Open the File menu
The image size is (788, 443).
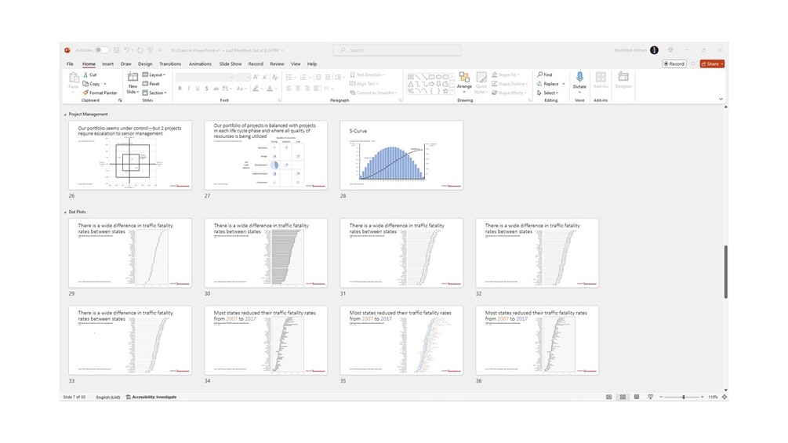click(x=70, y=64)
